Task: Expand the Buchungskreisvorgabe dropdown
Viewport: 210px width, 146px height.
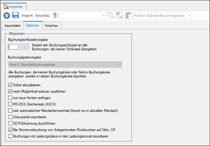Action: click(65, 65)
